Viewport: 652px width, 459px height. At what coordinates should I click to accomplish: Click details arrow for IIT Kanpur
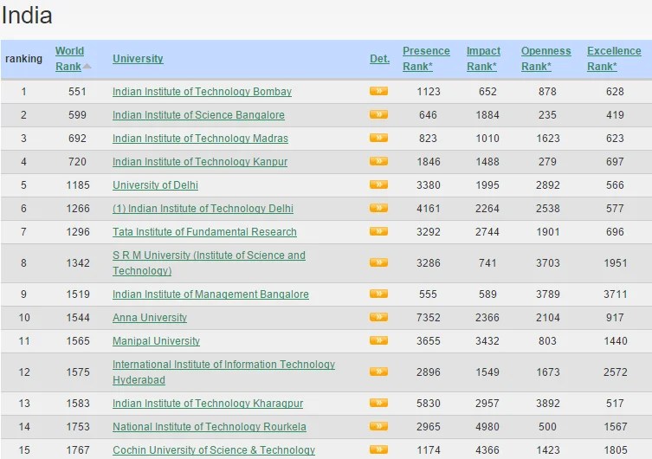378,161
